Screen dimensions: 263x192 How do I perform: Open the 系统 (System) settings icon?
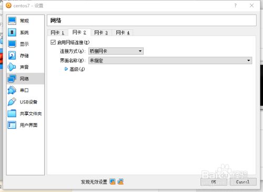[12, 33]
